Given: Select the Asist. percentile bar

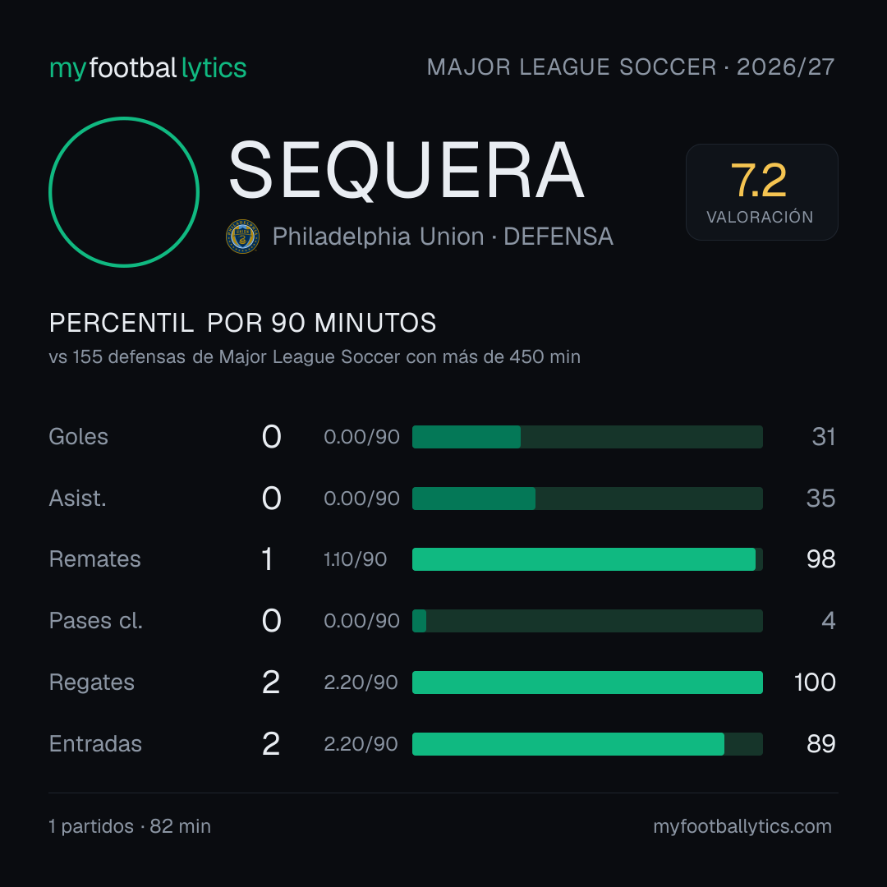Looking at the screenshot, I should 587,499.
